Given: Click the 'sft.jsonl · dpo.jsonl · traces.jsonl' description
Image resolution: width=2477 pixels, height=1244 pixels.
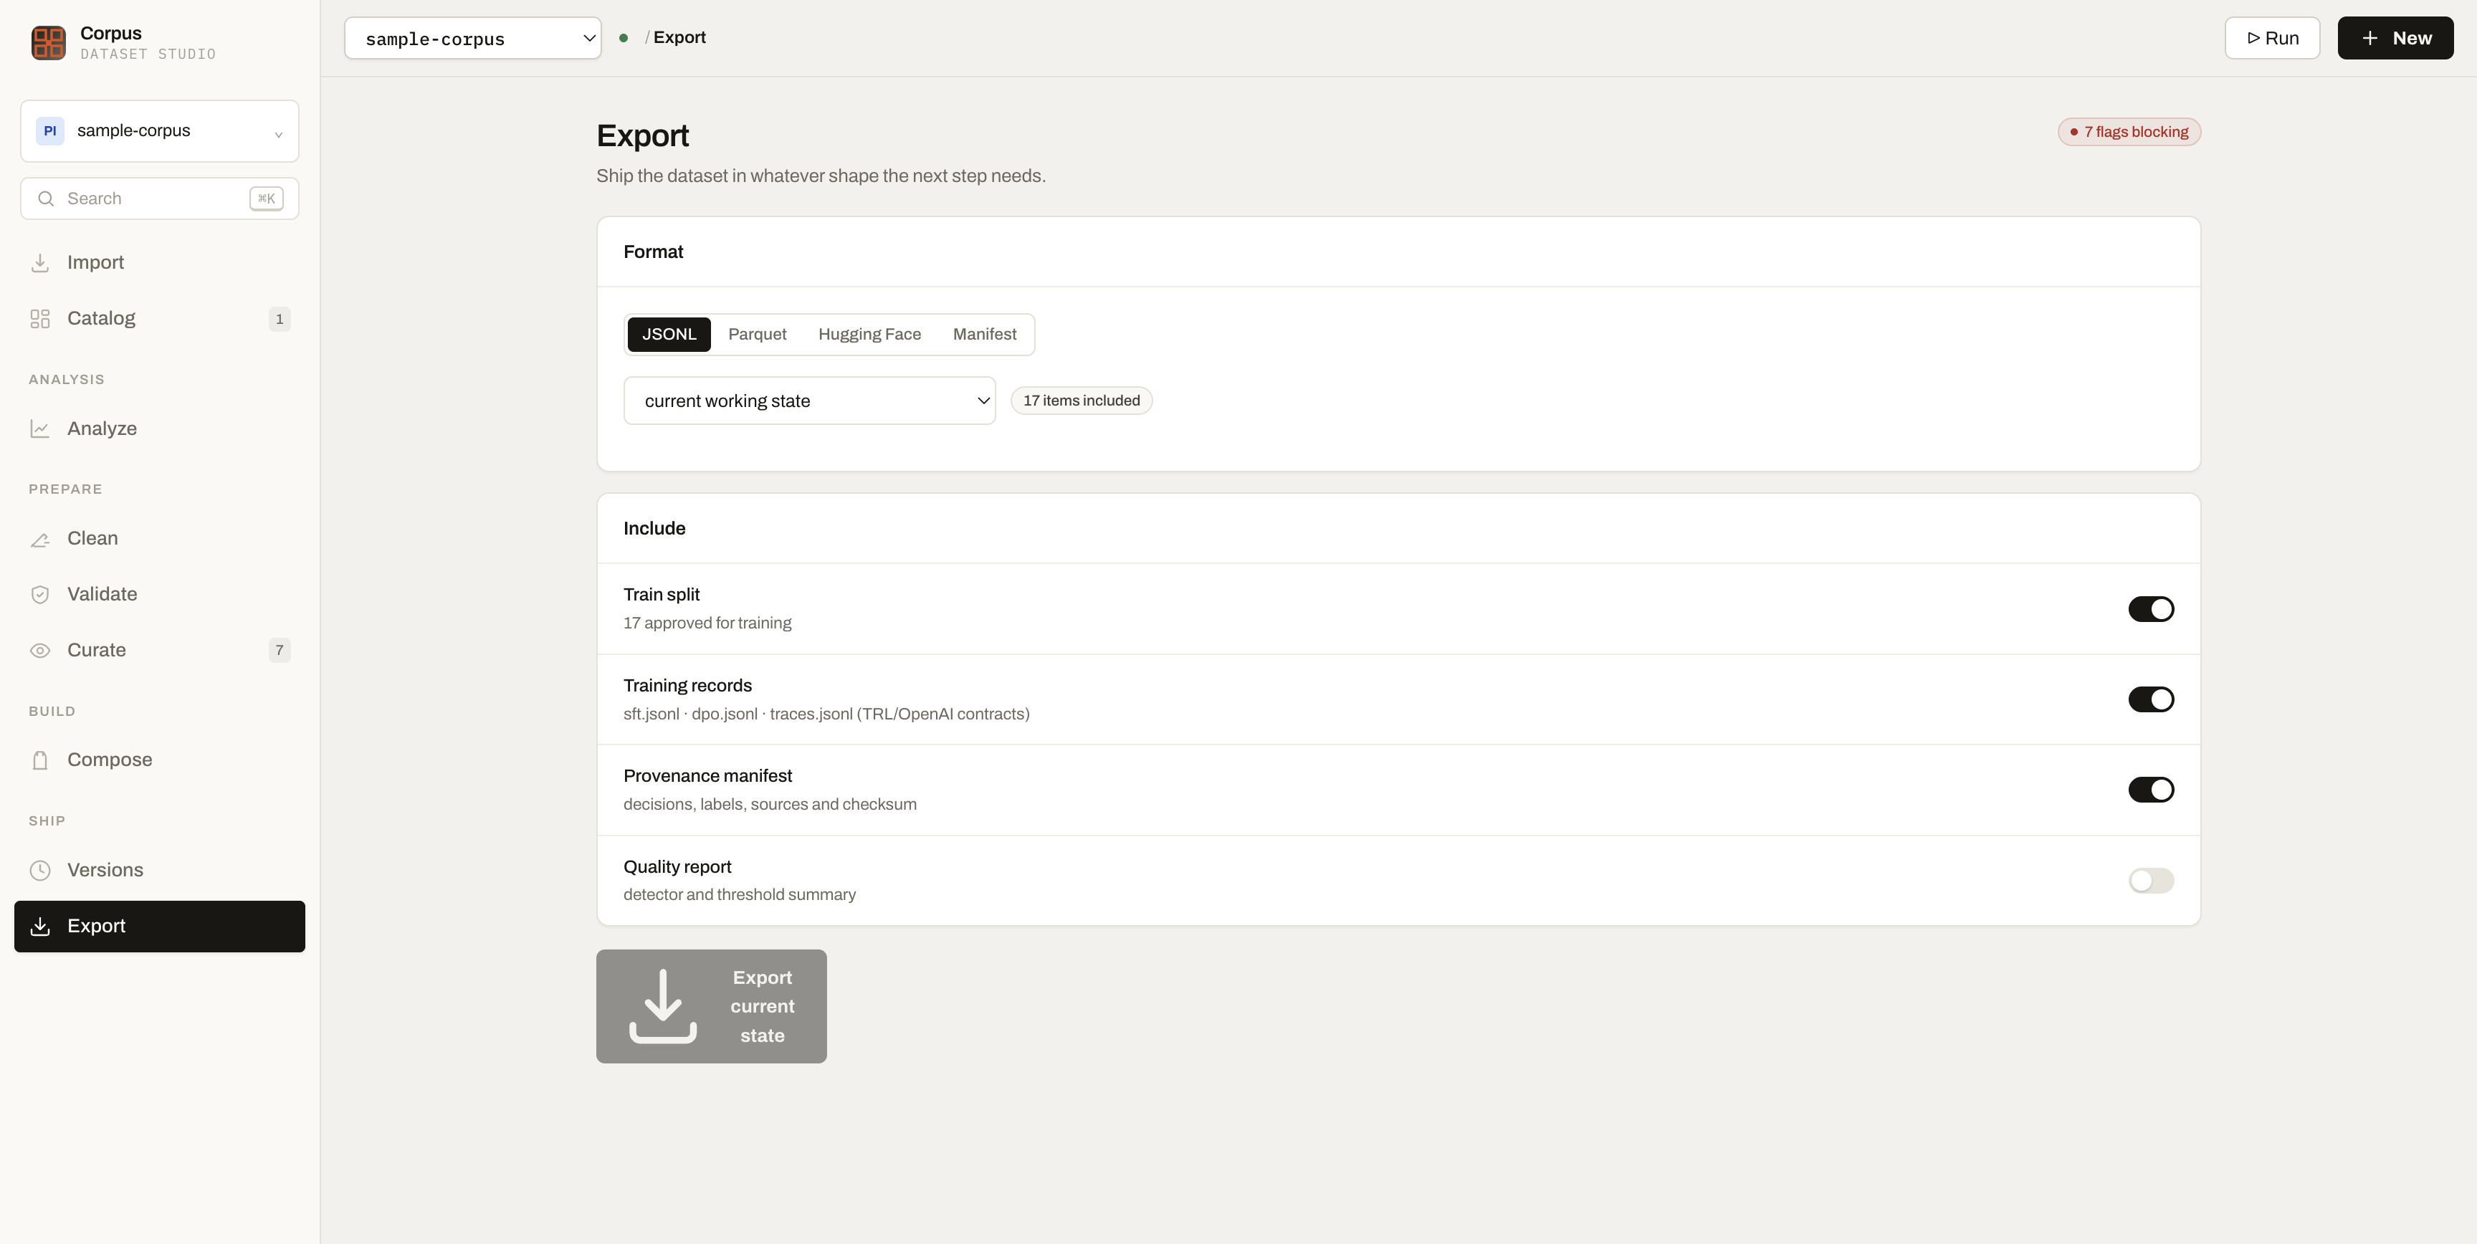Looking at the screenshot, I should tap(826, 714).
